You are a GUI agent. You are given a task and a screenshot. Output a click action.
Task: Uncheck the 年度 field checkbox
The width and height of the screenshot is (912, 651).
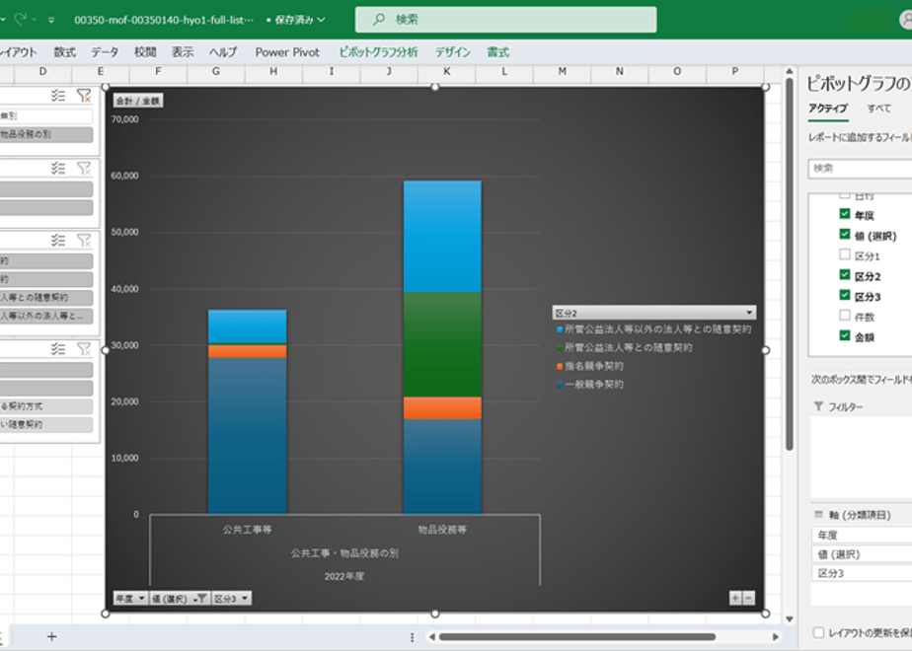[845, 214]
